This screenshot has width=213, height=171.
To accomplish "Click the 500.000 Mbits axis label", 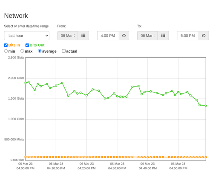I will (x=14, y=140).
